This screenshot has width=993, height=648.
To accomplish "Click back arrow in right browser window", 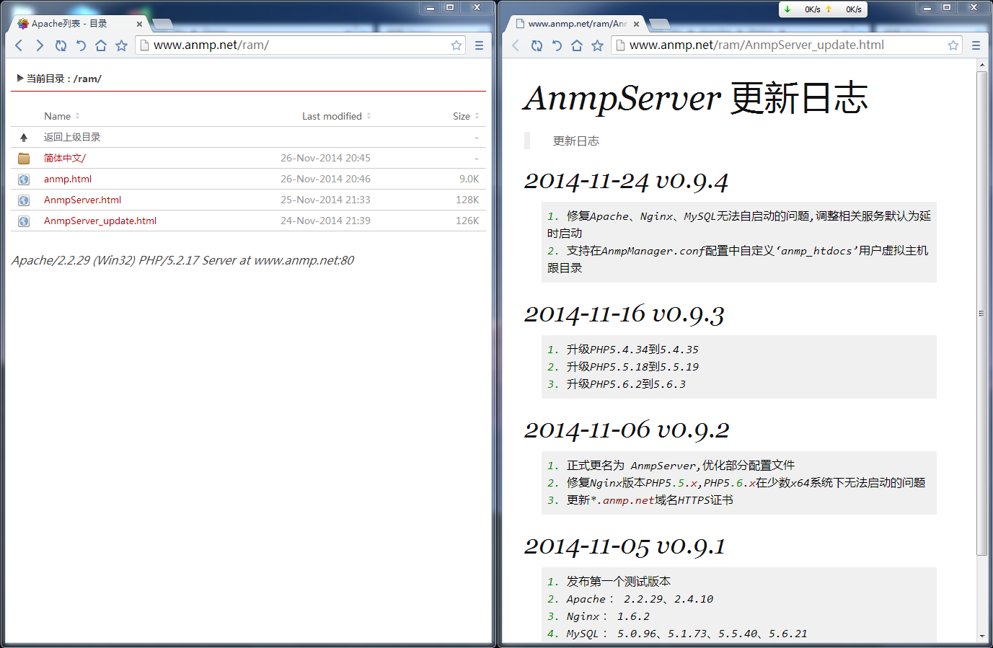I will pos(516,45).
